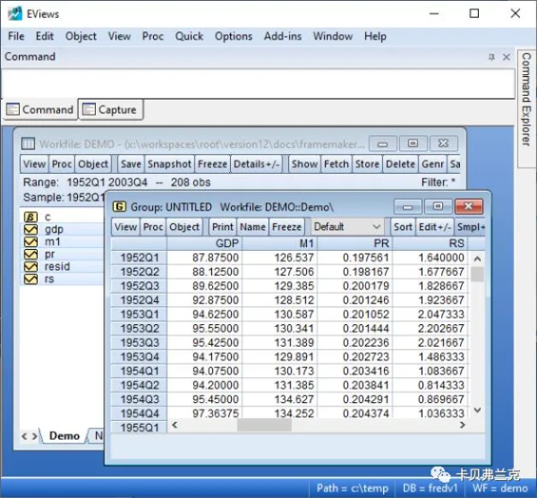Click the Freeze button in group window
This screenshot has height=498, width=537.
286,227
